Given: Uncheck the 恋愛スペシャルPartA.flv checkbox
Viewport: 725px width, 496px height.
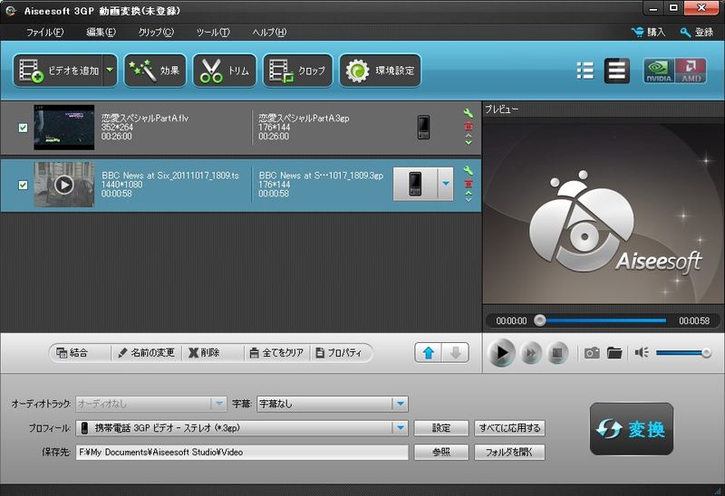Looking at the screenshot, I should coord(23,128).
